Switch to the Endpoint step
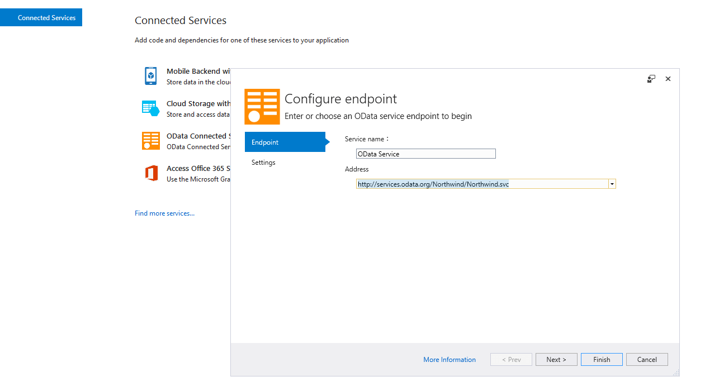This screenshot has height=391, width=705. pyautogui.click(x=285, y=142)
